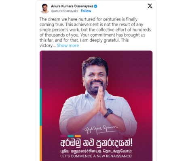This screenshot has width=173, height=161.
Task: Open Anura Kumara Dissanayake's profile avatar
Action: point(45,8)
